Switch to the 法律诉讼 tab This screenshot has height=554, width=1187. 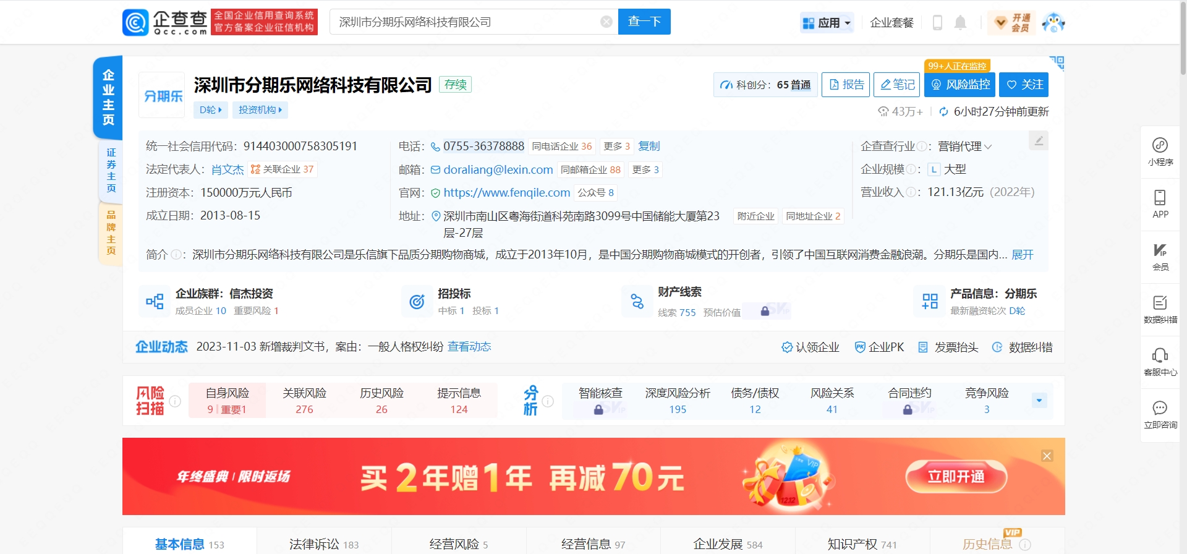tap(323, 543)
